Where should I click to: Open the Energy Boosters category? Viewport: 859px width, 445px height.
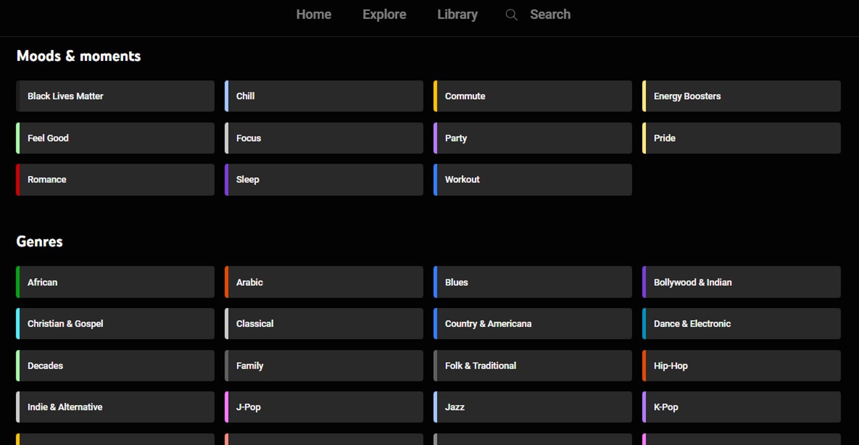click(x=741, y=96)
